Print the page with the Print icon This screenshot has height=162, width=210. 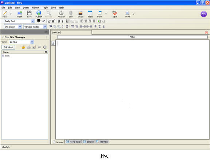point(128,14)
